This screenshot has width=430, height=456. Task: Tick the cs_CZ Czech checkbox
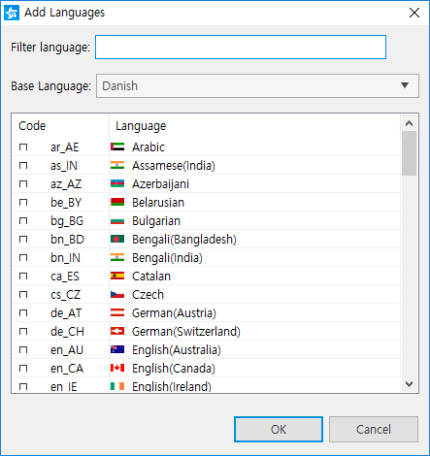[23, 295]
